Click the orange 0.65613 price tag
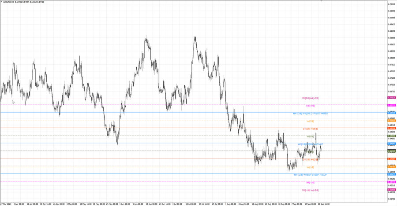 tap(392, 121)
